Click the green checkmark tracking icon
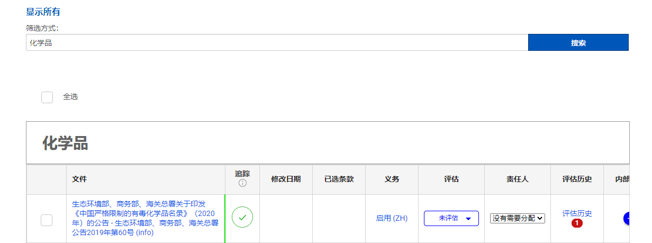 pos(242,218)
